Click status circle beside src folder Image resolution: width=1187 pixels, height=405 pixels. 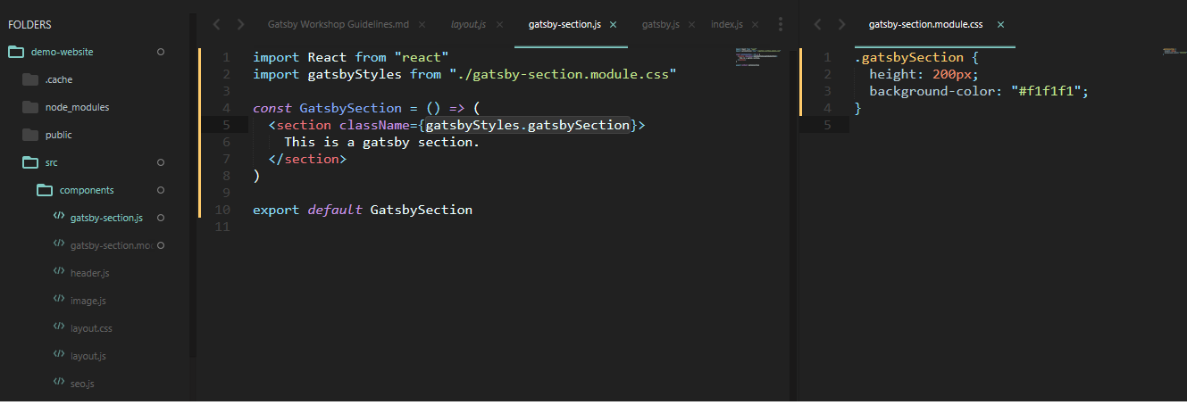(x=161, y=162)
